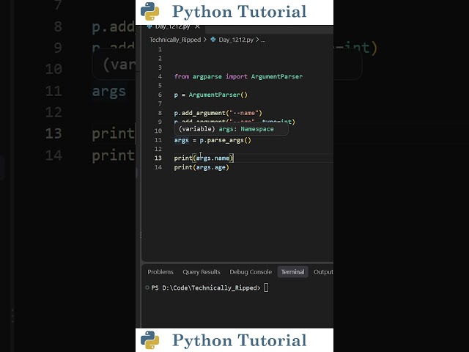Image resolution: width=469 pixels, height=352 pixels.
Task: Click 'p = ArgumentParser()' on line 6
Action: (211, 95)
